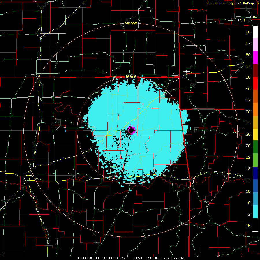Image resolution: width=260 pixels, height=260 pixels.
Task: Click the "46" value on the legend
Action: 248,89
